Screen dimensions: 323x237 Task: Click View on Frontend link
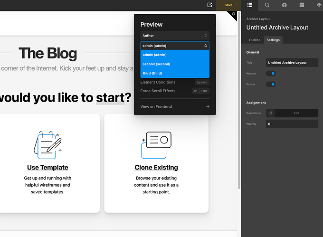tap(174, 107)
